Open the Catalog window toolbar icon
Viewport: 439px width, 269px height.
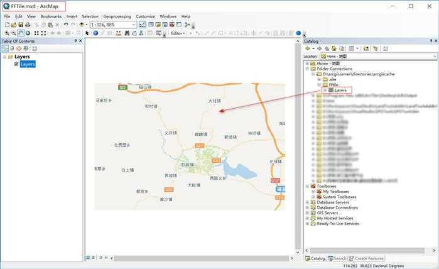tap(158, 25)
